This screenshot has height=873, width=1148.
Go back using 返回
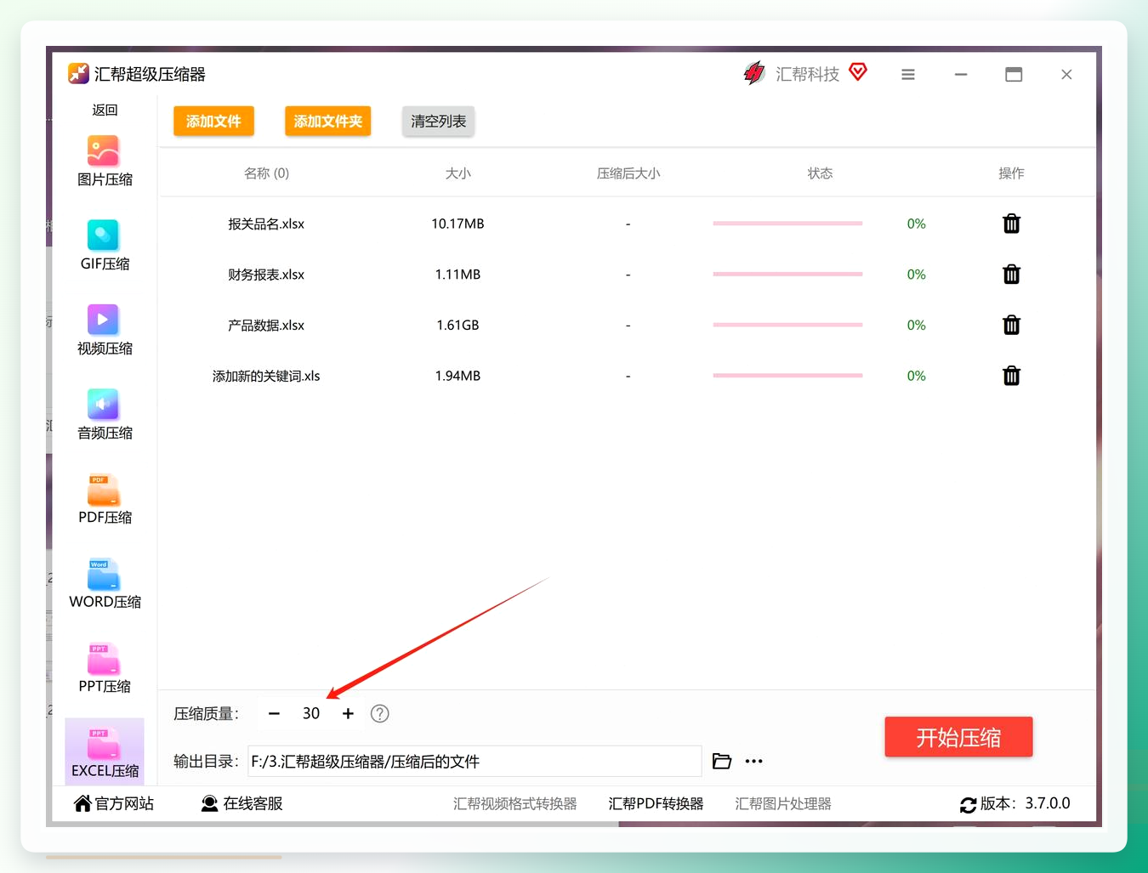105,110
